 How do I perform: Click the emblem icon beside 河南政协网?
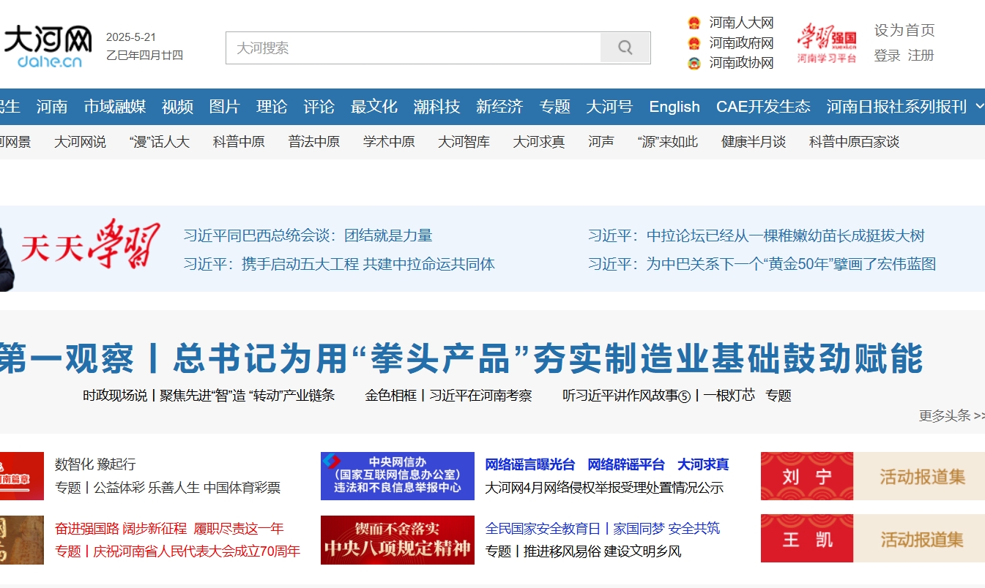tap(694, 64)
